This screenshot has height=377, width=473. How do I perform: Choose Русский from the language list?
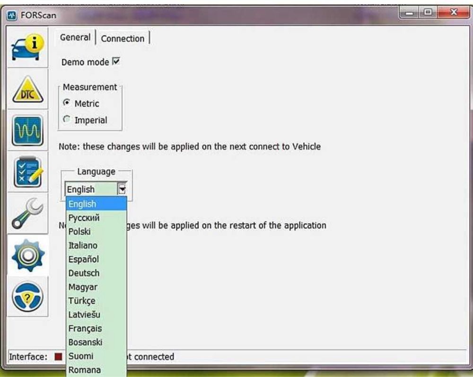click(x=96, y=218)
